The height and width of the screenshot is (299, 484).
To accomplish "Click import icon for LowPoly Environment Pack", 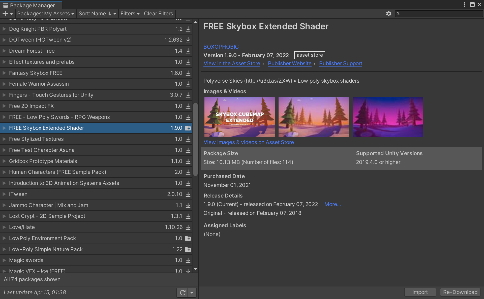I will [188, 238].
